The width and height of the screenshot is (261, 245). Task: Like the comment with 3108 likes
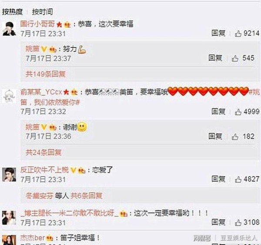(x=238, y=223)
